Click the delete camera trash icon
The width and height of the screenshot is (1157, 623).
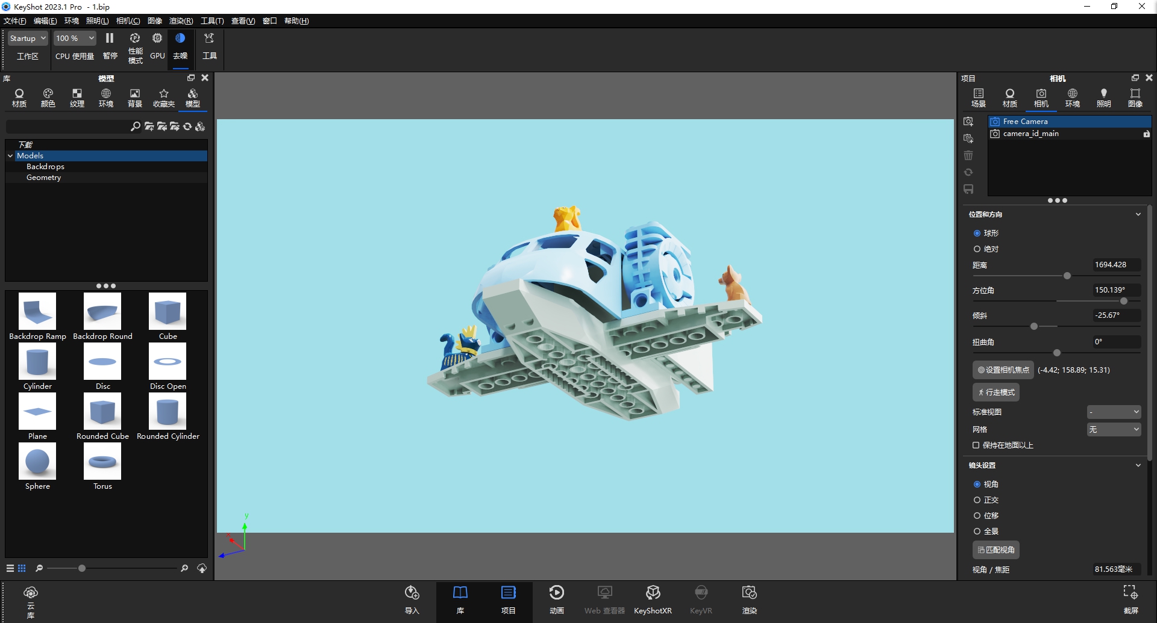click(968, 155)
